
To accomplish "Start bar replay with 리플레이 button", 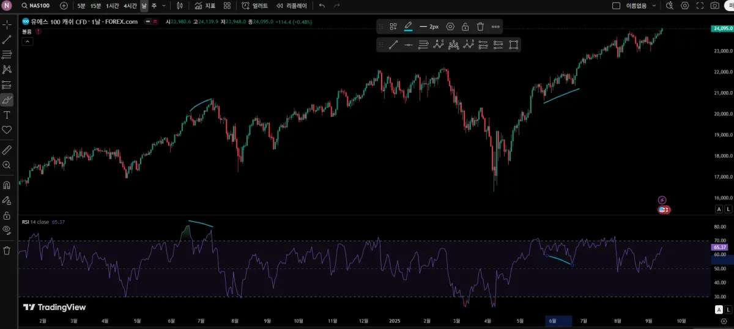I will coord(292,6).
